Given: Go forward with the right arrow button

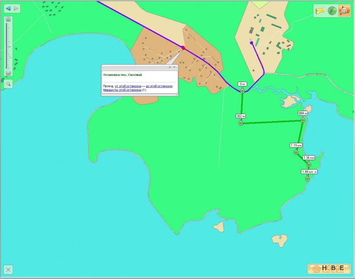Looking at the screenshot, I should (x=16, y=8).
